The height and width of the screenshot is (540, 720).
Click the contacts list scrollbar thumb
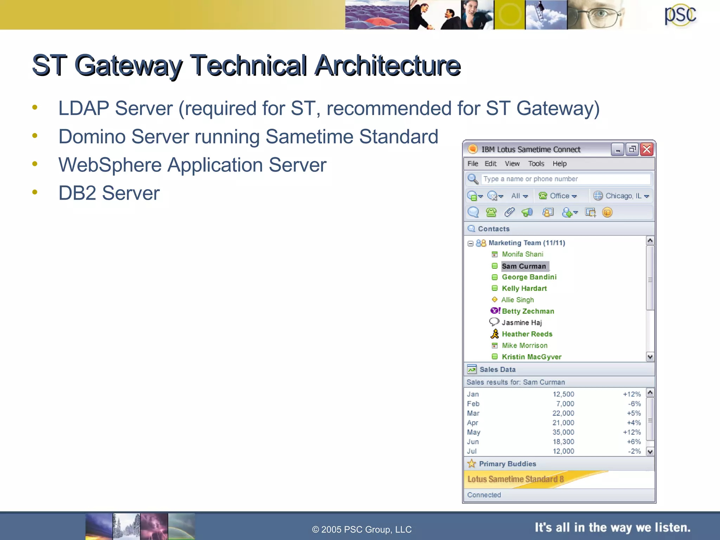click(x=650, y=278)
